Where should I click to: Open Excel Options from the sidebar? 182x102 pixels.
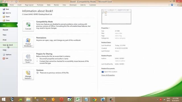point(7,55)
